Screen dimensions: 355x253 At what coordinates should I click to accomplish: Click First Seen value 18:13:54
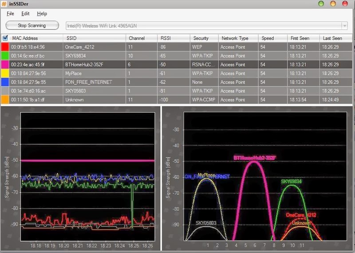pyautogui.click(x=298, y=100)
